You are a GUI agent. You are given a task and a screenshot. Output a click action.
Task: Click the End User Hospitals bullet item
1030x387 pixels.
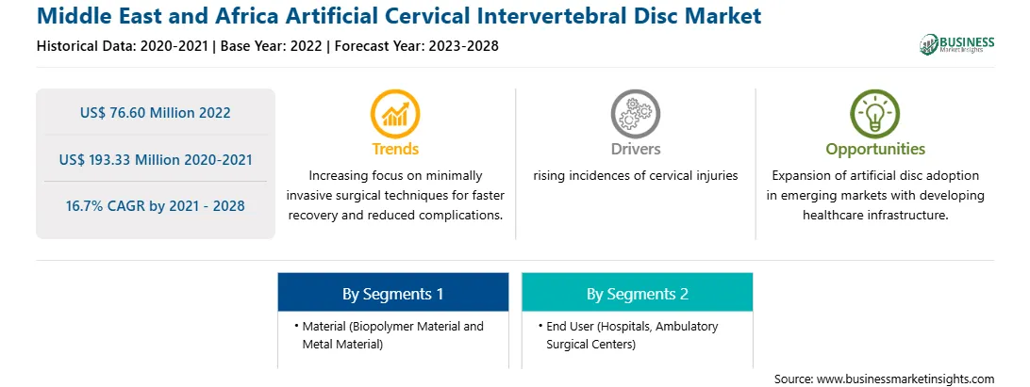tap(628, 334)
